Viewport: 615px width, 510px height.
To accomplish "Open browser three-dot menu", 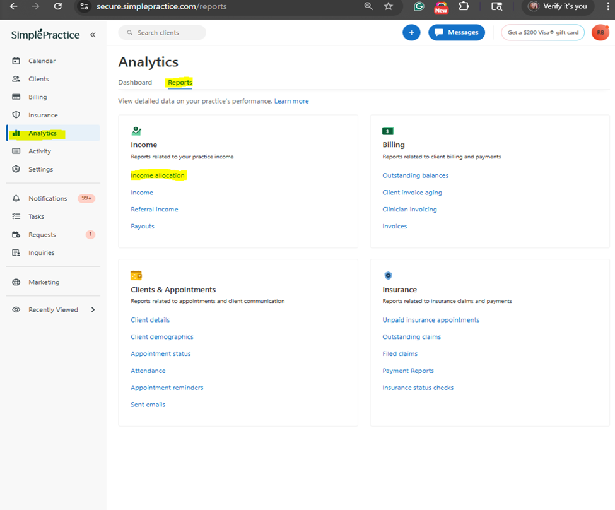I will coord(608,6).
